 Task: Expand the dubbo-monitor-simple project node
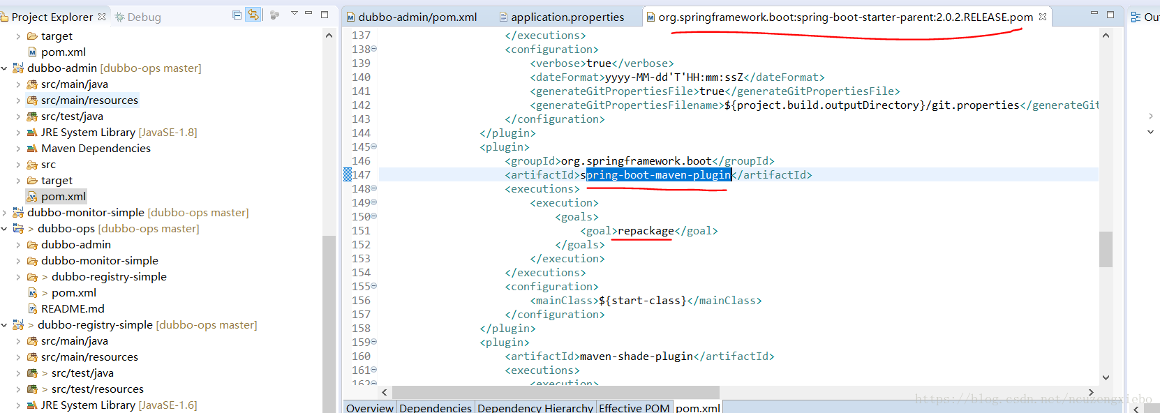click(5, 213)
